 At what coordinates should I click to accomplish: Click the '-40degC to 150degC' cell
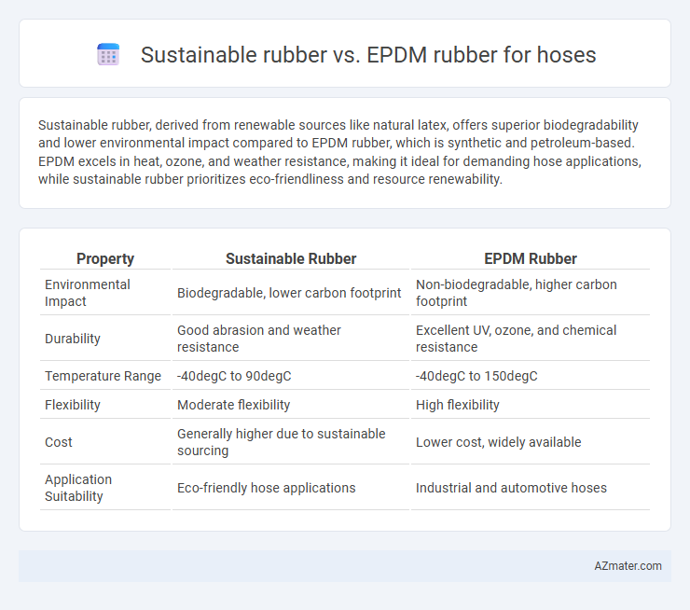point(531,376)
